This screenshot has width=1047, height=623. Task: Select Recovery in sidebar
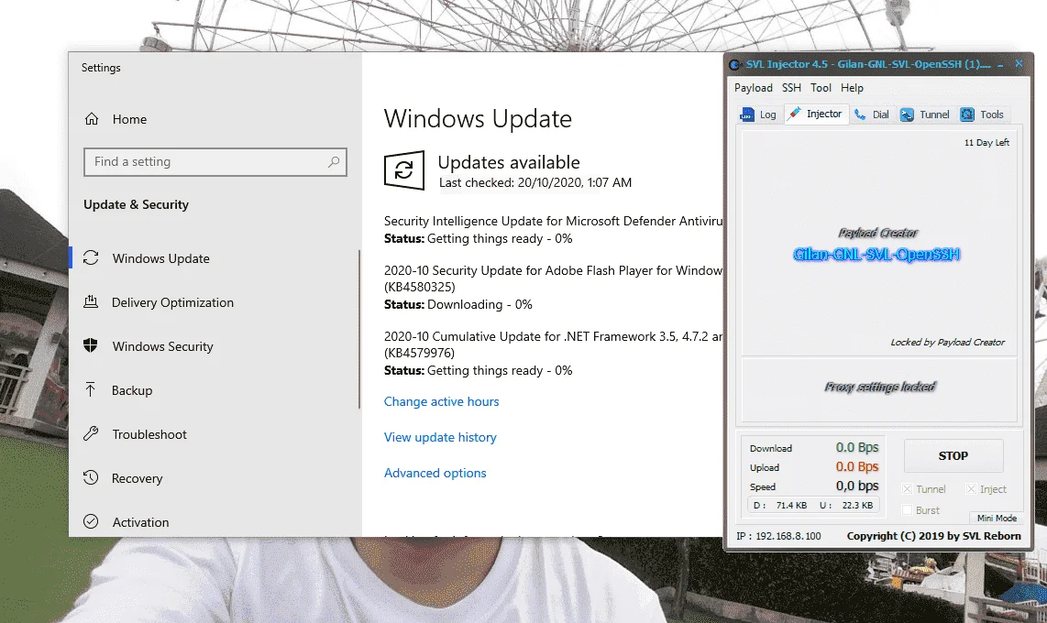[x=137, y=478]
